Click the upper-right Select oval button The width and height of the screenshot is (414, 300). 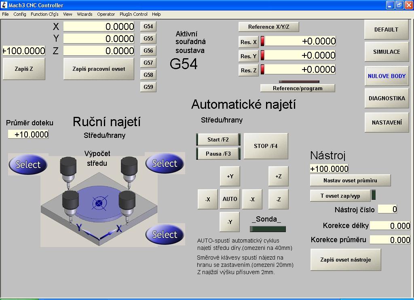click(165, 163)
